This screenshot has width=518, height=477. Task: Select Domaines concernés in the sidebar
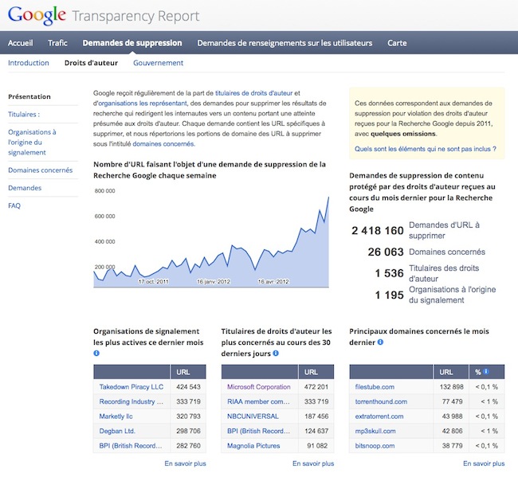41,170
